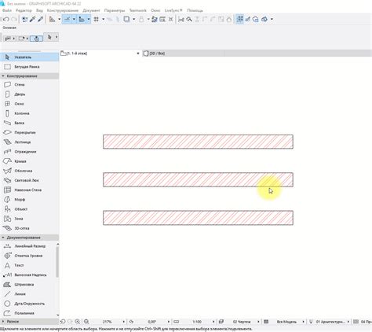
Task: Select the Бегущая Рамка (Marquee) tool
Action: [30, 67]
